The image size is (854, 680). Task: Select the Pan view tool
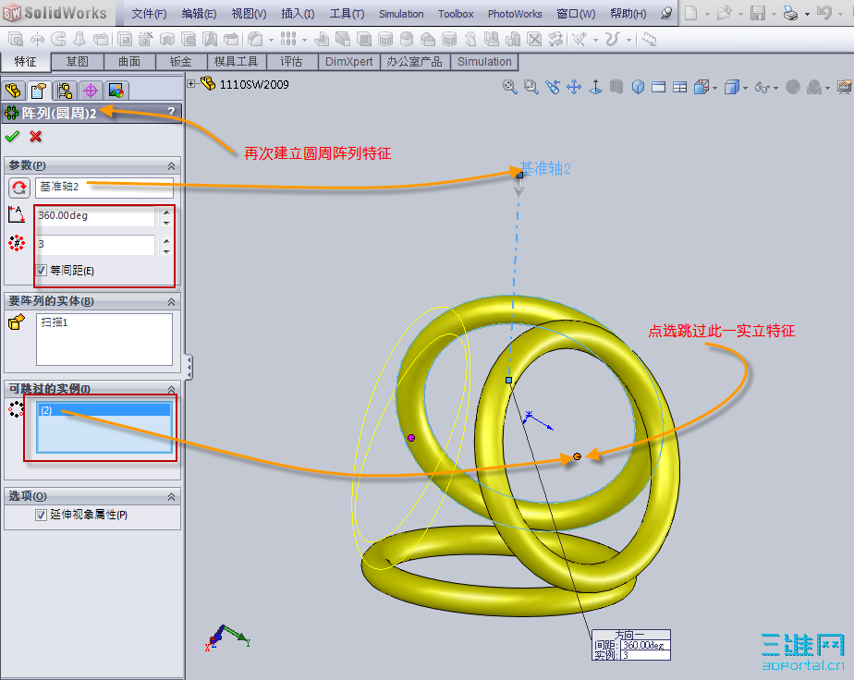point(574,87)
